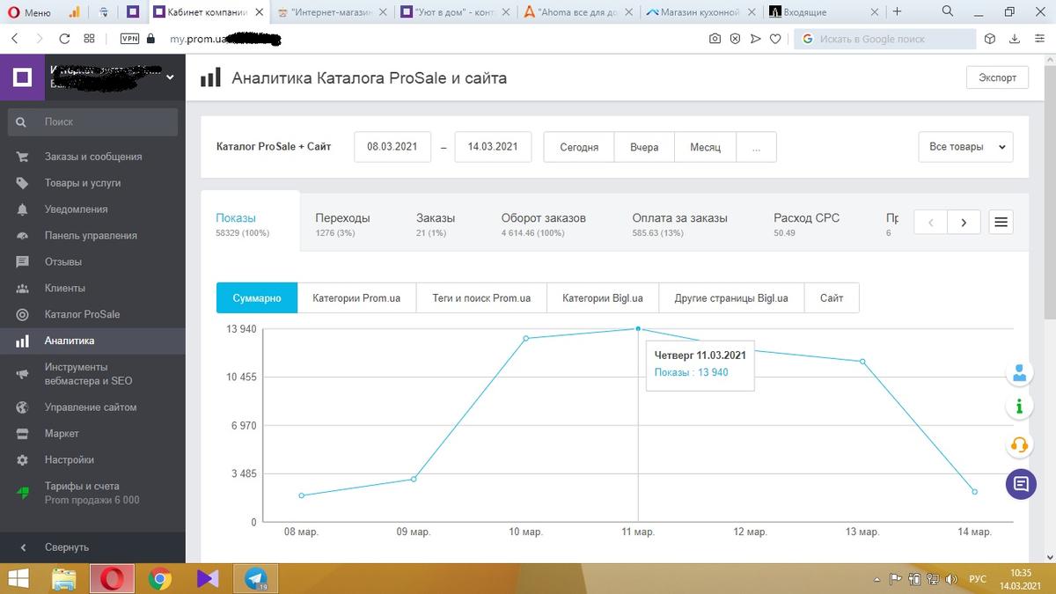Switch to "Уют в дом" browser tab
The height and width of the screenshot is (594, 1056).
click(454, 13)
